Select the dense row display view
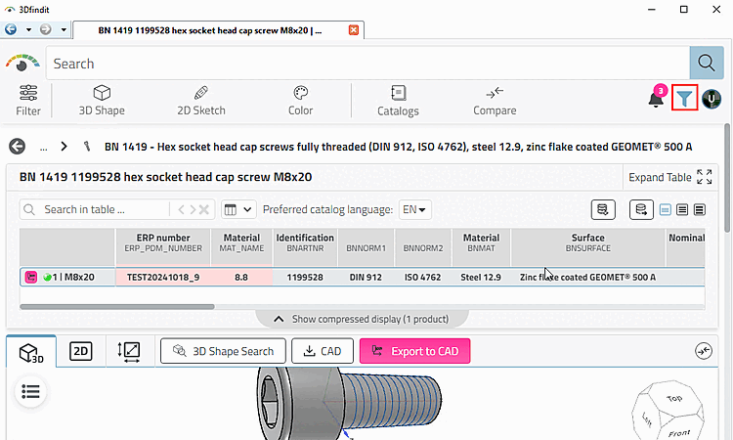The image size is (733, 440). [x=700, y=209]
